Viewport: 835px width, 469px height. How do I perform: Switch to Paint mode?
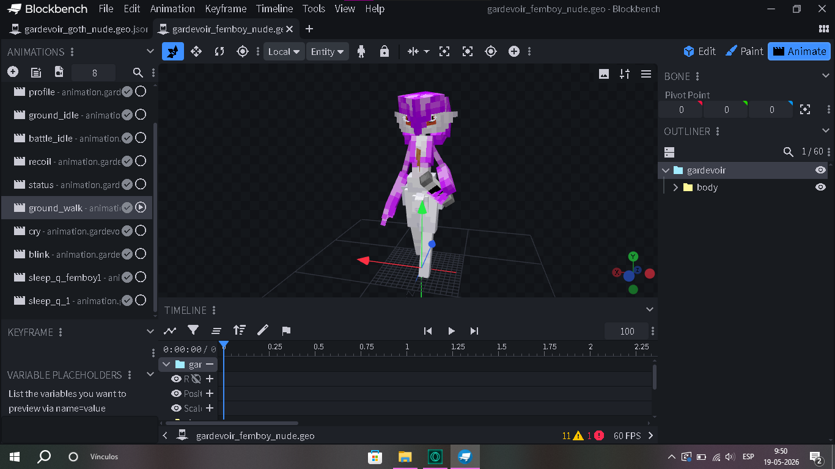(x=744, y=51)
